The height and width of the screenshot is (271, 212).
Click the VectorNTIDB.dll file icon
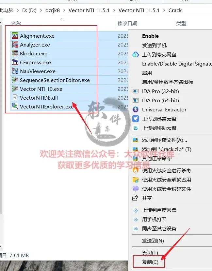(15, 98)
